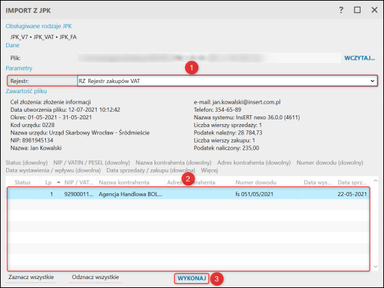The image size is (384, 288).
Task: Close the Import z JPK dialog
Action: click(x=374, y=10)
